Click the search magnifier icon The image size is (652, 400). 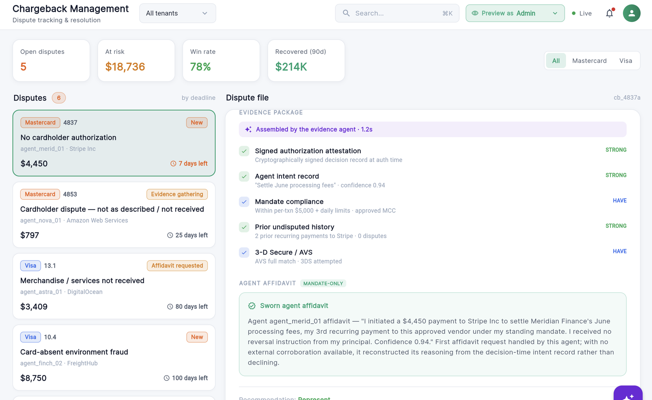(346, 13)
